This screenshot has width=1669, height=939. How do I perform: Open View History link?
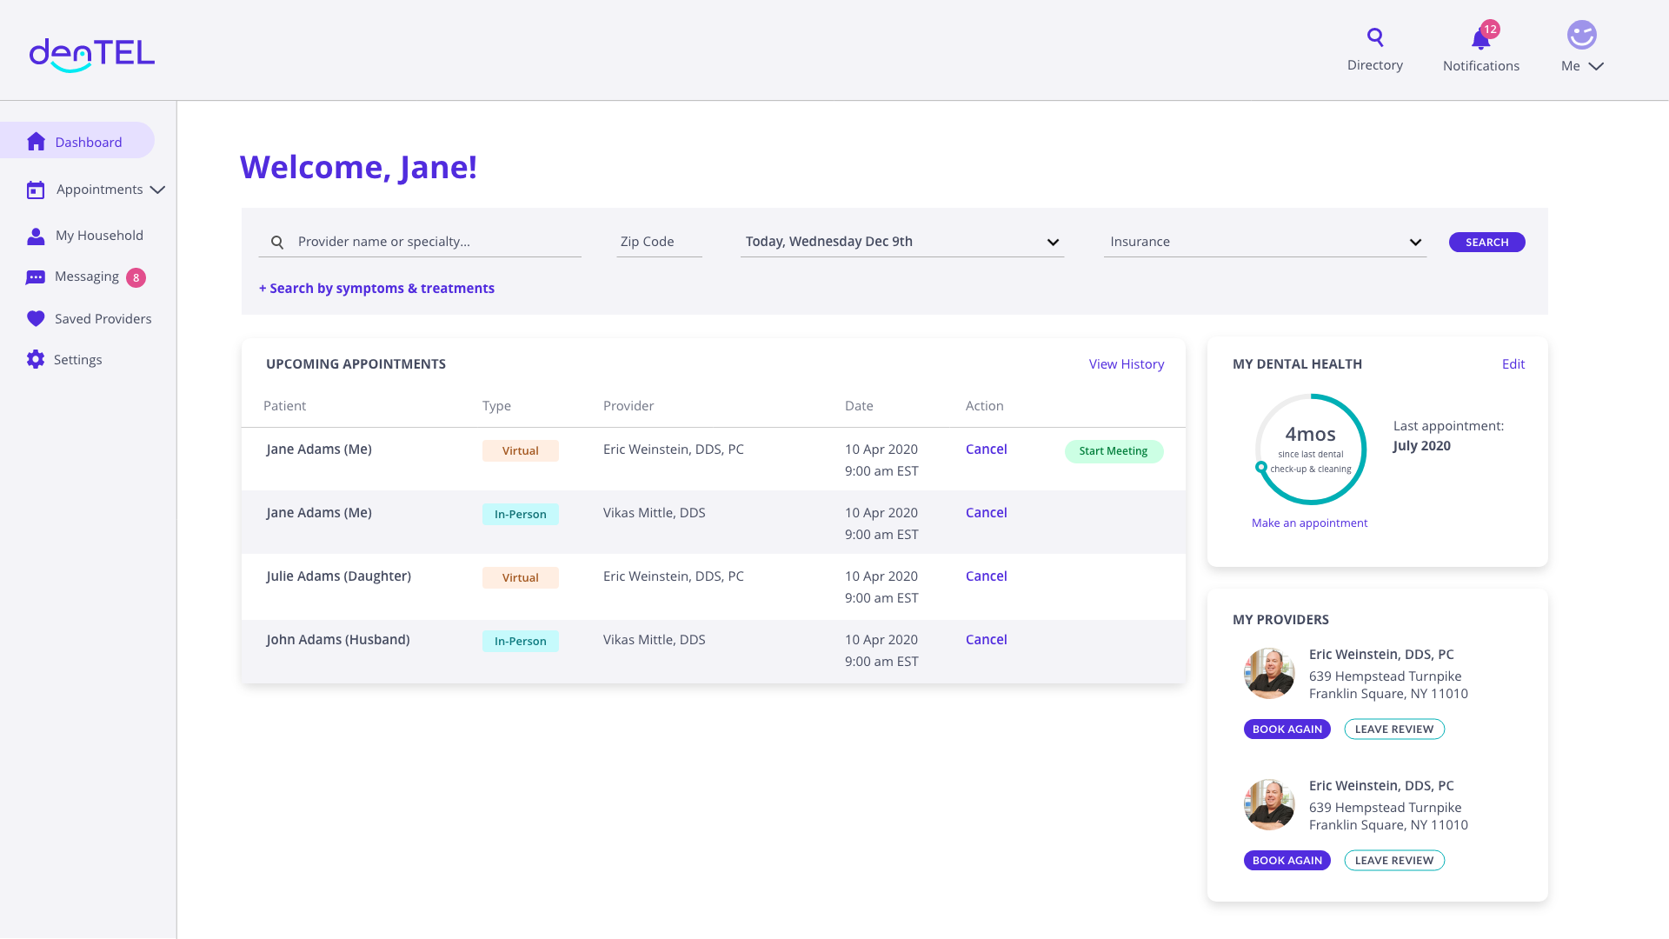[x=1126, y=364]
